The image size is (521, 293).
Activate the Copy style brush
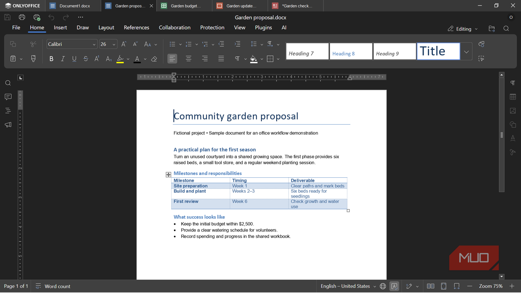click(x=33, y=59)
